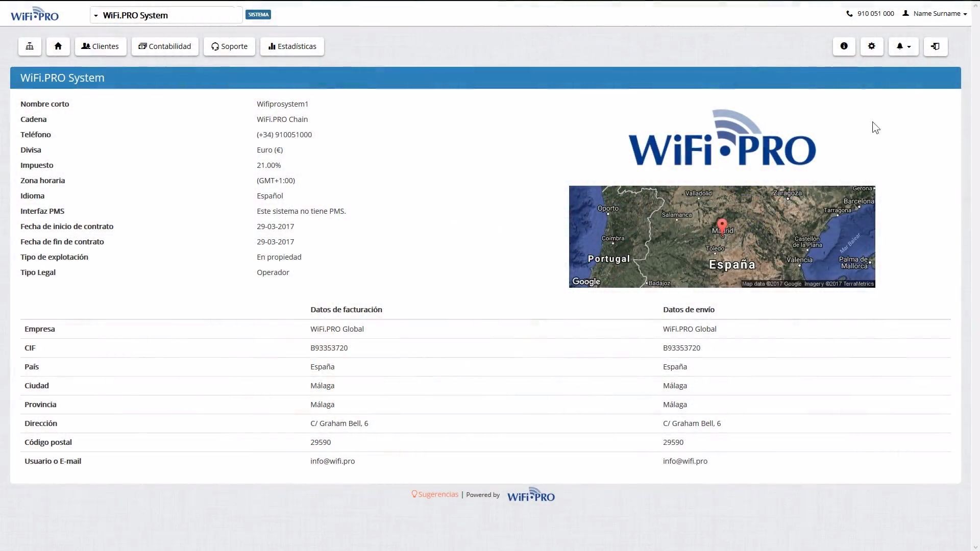This screenshot has width=980, height=551.
Task: Open the Soporte menu
Action: tap(229, 46)
